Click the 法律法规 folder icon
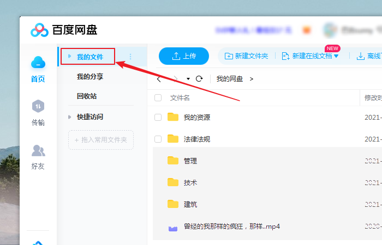Image resolution: width=382 pixels, height=245 pixels. (173, 139)
